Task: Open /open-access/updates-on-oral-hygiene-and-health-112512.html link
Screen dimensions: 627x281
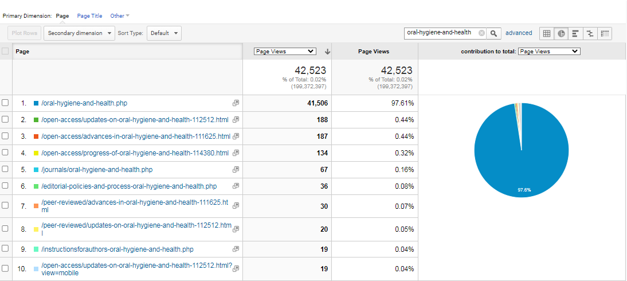Action: click(x=136, y=120)
